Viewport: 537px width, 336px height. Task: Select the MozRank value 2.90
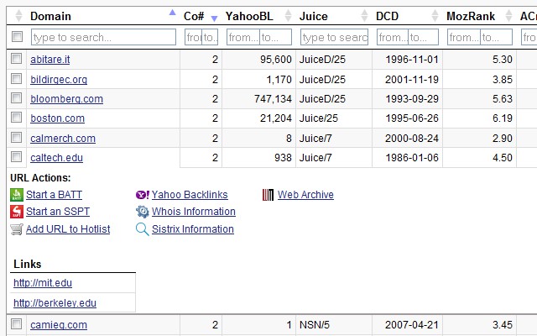[503, 139]
